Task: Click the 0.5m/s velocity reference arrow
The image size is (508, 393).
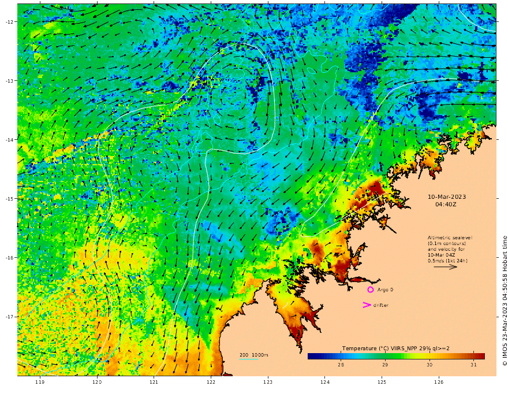Action: [446, 267]
